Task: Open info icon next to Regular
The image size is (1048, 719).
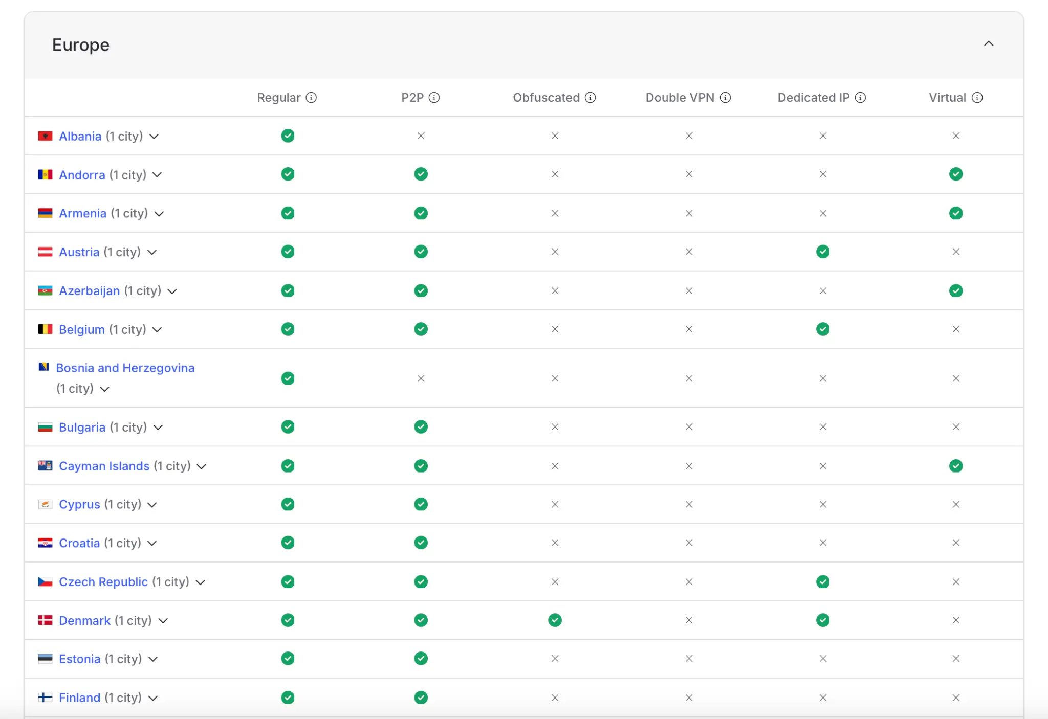Action: coord(311,98)
